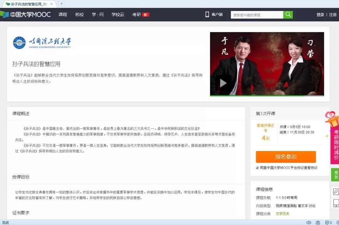Click the 视频 随堂测验 富文本 讨论 text

(x=295, y=206)
